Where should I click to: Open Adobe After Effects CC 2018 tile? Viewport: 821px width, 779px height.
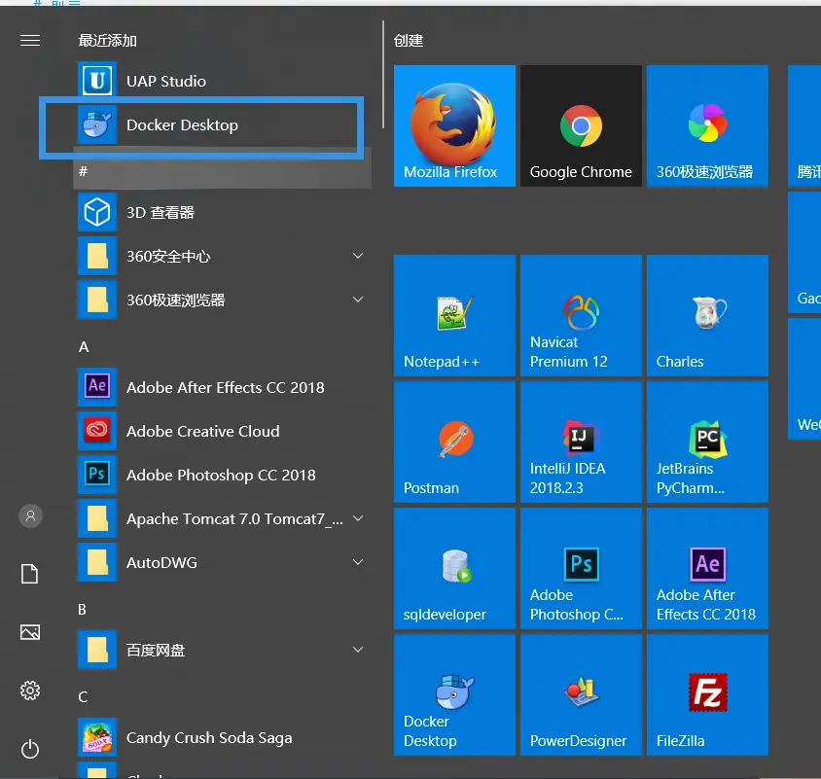[707, 569]
